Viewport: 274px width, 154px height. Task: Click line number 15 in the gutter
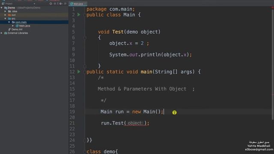[72, 89]
